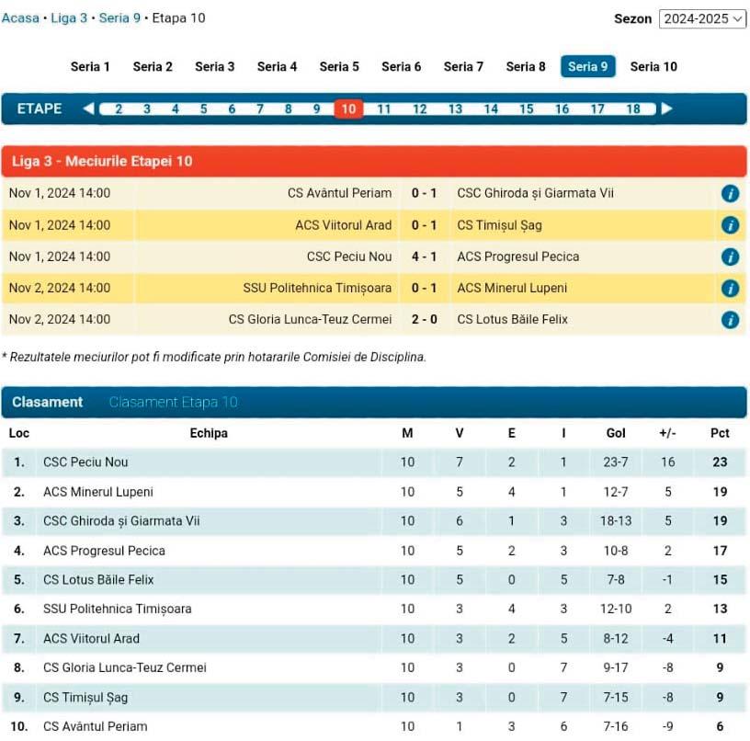
Task: Click the Gol column header
Action: (616, 433)
